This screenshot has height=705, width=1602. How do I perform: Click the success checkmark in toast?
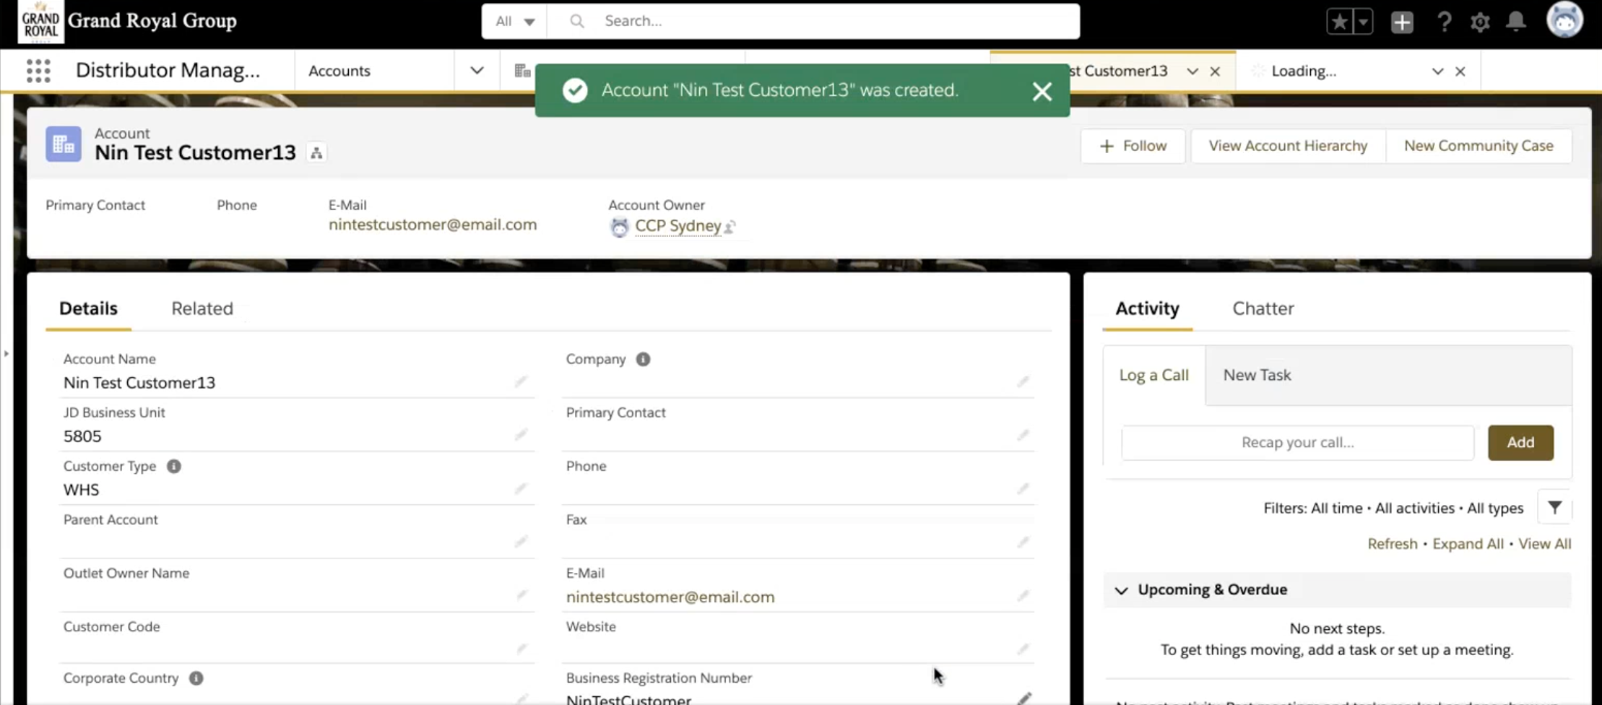click(575, 90)
